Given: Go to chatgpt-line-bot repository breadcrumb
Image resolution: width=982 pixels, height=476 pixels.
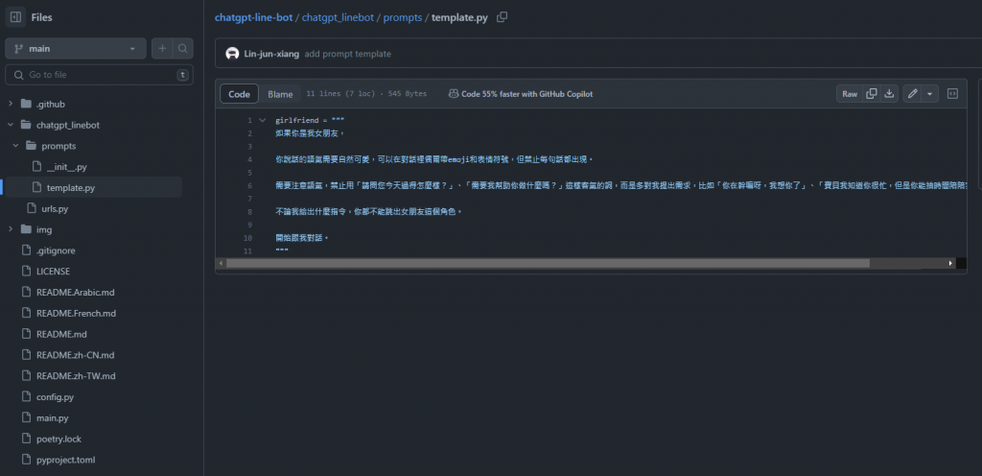Looking at the screenshot, I should coord(253,17).
